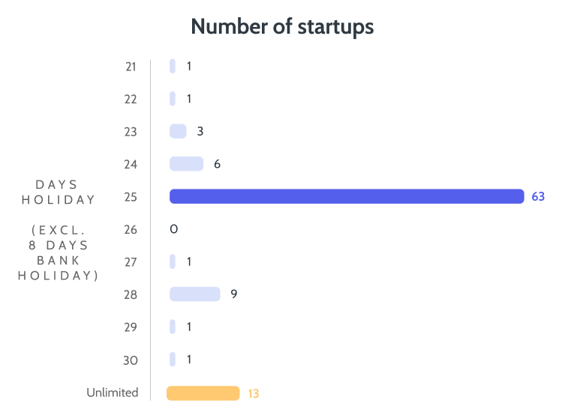Select the bar for 23 days
565x418 pixels.
[x=178, y=131]
